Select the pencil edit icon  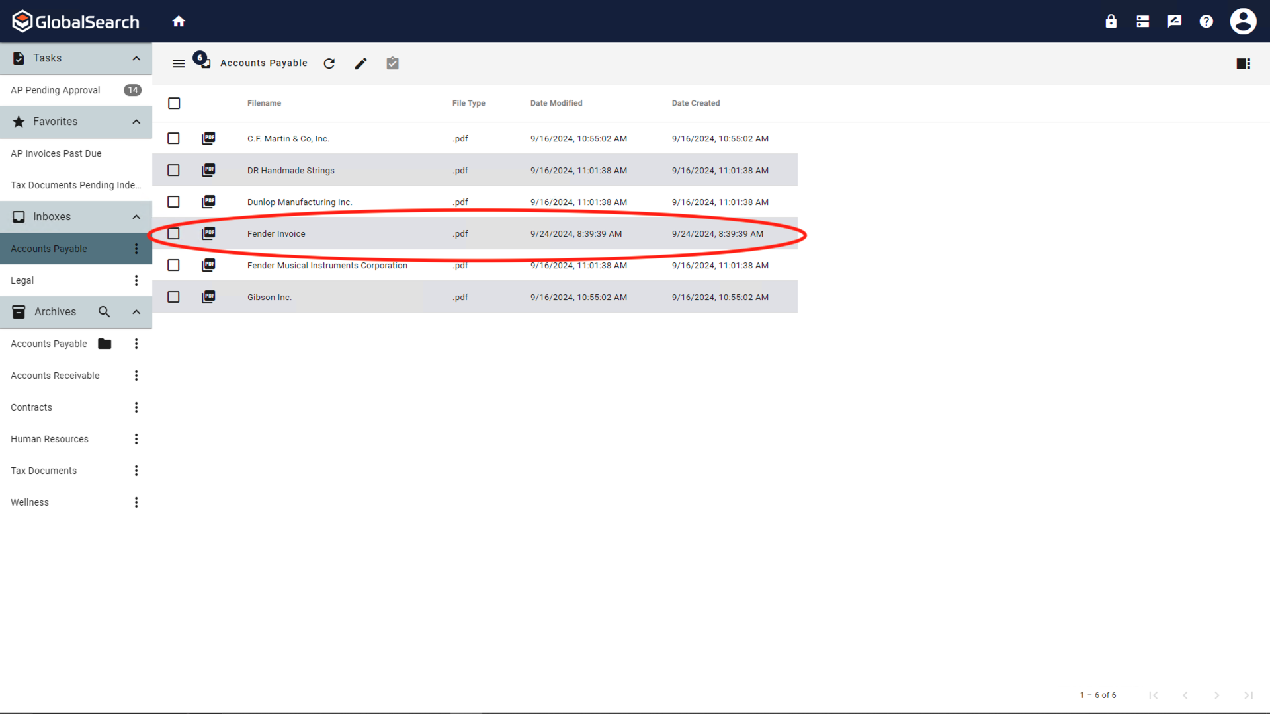pos(360,63)
